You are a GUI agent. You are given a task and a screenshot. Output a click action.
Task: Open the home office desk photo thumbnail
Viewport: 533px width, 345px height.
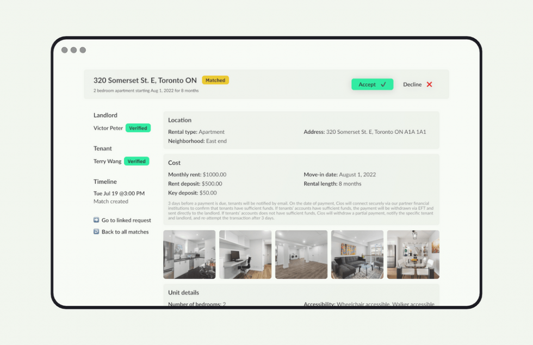pos(245,254)
